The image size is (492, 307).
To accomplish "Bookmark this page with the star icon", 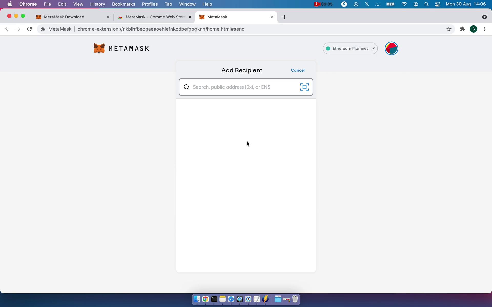I will [x=449, y=29].
